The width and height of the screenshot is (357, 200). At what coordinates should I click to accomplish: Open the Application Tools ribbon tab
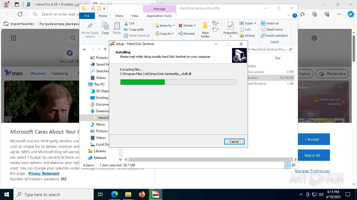pyautogui.click(x=159, y=16)
